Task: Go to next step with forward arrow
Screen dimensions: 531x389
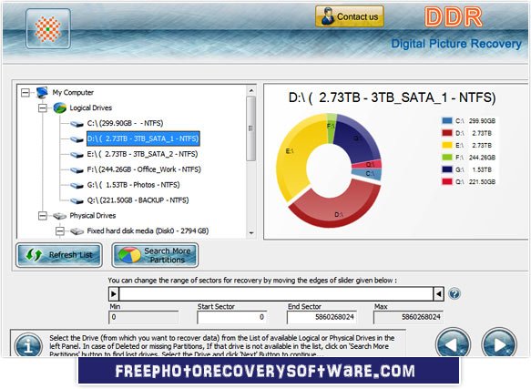Action: (499, 344)
